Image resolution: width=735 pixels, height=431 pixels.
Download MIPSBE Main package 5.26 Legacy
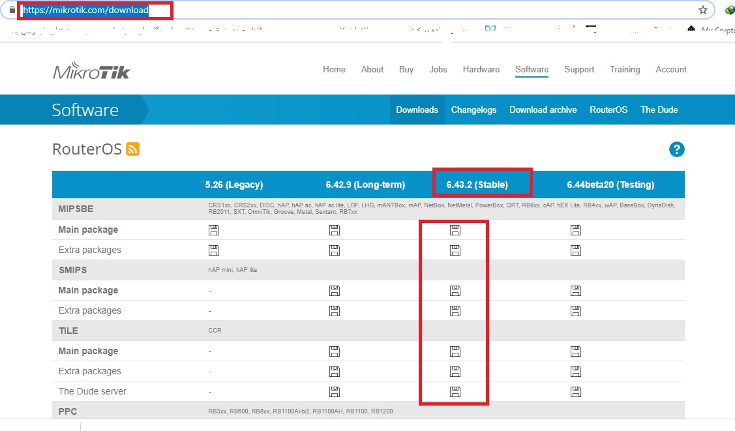[x=214, y=230]
